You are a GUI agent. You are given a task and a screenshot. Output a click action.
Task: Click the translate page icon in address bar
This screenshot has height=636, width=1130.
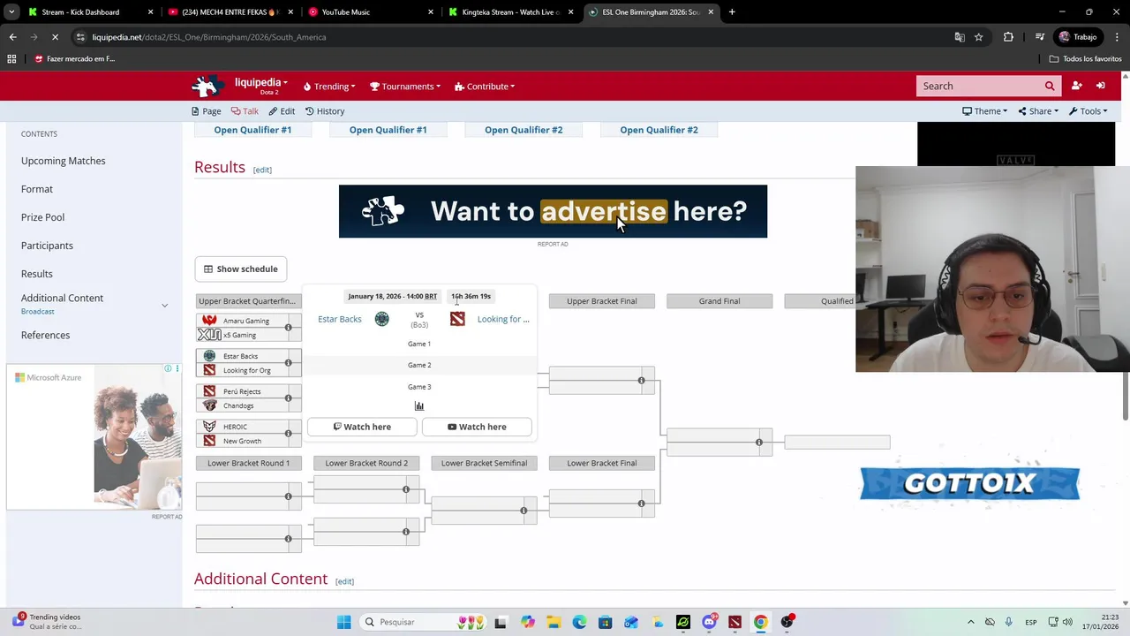point(960,37)
